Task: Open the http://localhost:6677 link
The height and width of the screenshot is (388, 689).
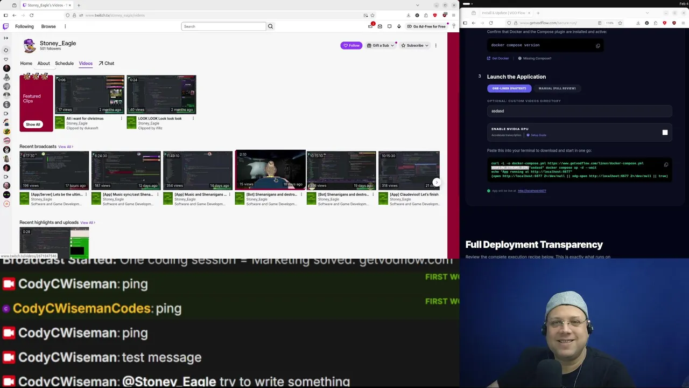Action: pos(532,191)
